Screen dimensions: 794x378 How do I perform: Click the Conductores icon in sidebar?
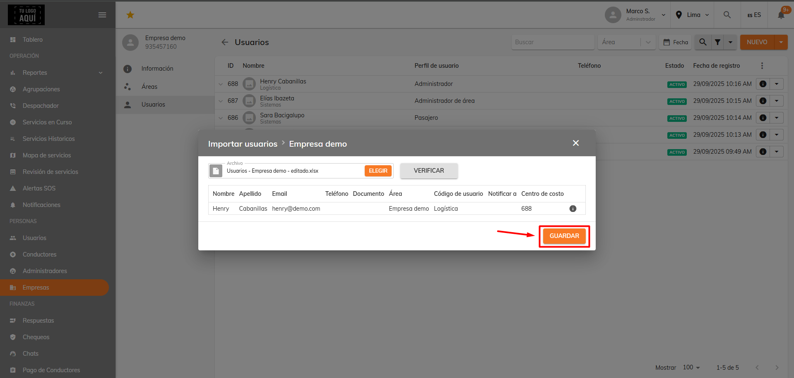tap(13, 254)
